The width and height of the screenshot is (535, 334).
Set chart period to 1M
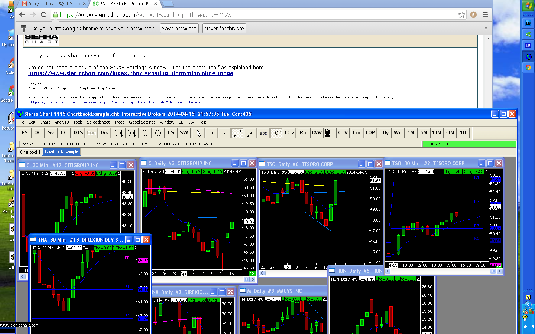(411, 133)
